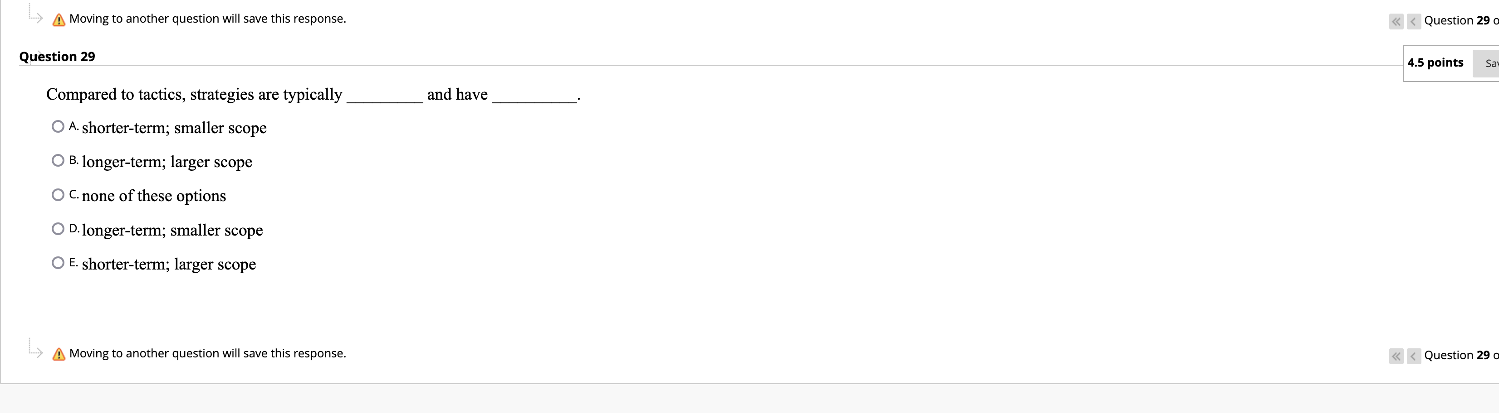Click the Question 29 heading

coord(57,56)
